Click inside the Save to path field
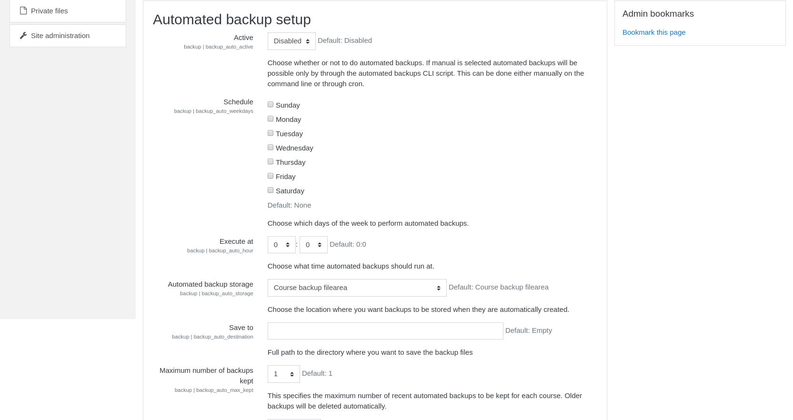 click(385, 330)
